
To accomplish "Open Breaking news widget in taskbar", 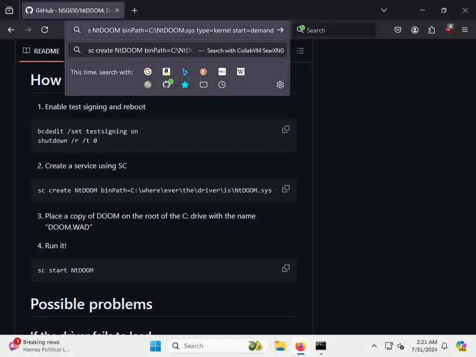I will click(40, 346).
